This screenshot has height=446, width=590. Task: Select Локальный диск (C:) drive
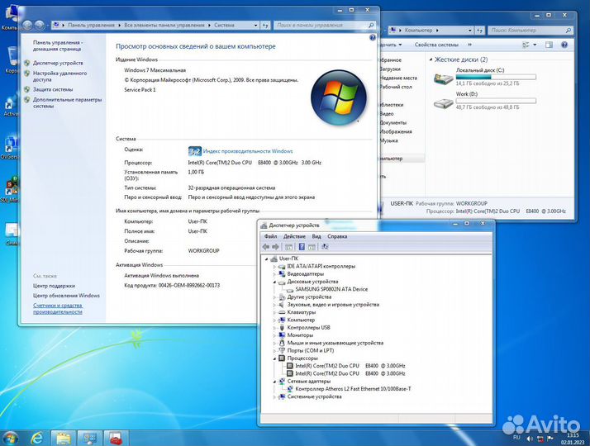(x=484, y=77)
